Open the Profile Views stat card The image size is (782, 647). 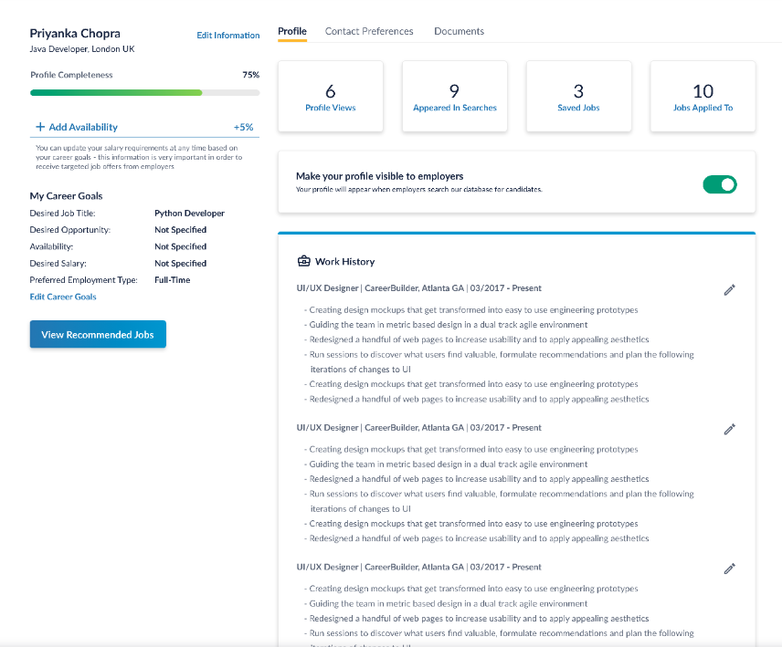(331, 97)
